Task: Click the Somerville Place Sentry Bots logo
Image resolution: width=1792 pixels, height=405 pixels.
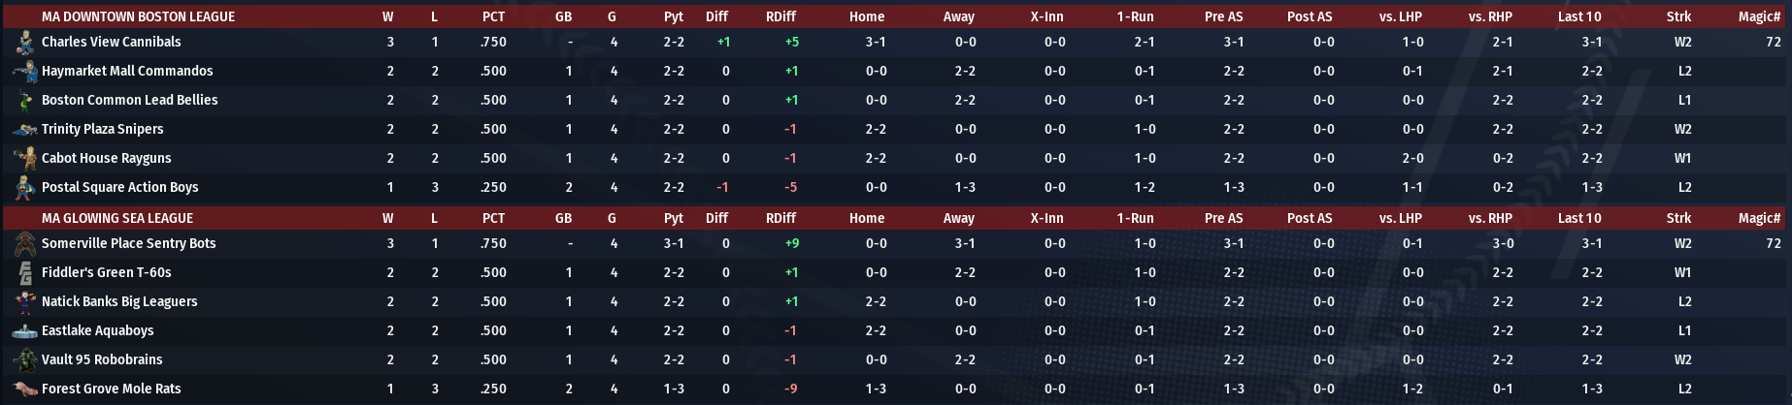Action: coord(25,244)
